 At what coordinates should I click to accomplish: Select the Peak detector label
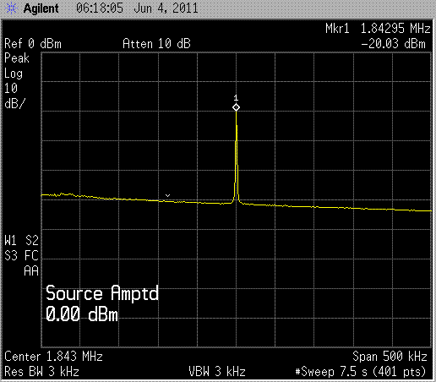click(17, 58)
